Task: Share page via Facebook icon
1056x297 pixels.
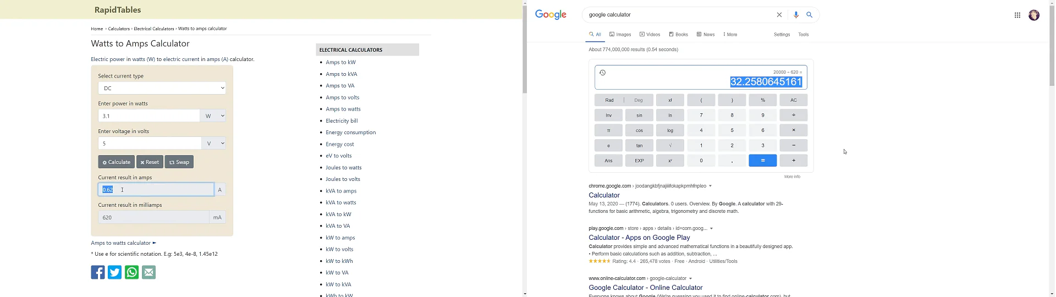Action: [x=98, y=272]
